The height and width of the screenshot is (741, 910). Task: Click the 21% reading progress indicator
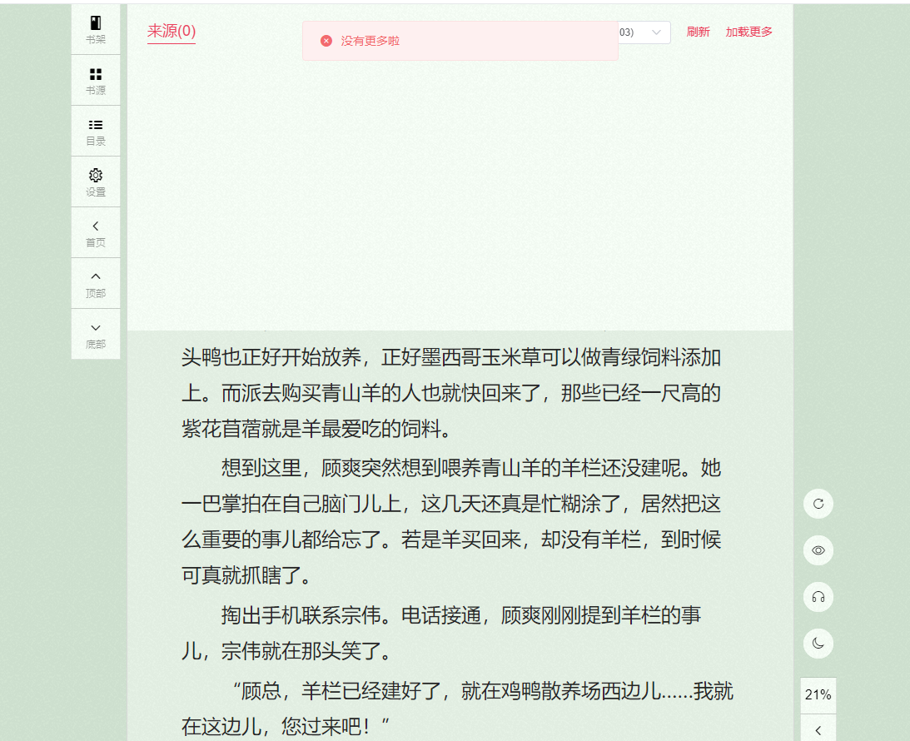click(x=818, y=694)
